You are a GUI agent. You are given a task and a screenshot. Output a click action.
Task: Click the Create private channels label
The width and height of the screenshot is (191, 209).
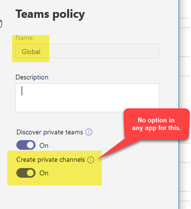pos(50,160)
